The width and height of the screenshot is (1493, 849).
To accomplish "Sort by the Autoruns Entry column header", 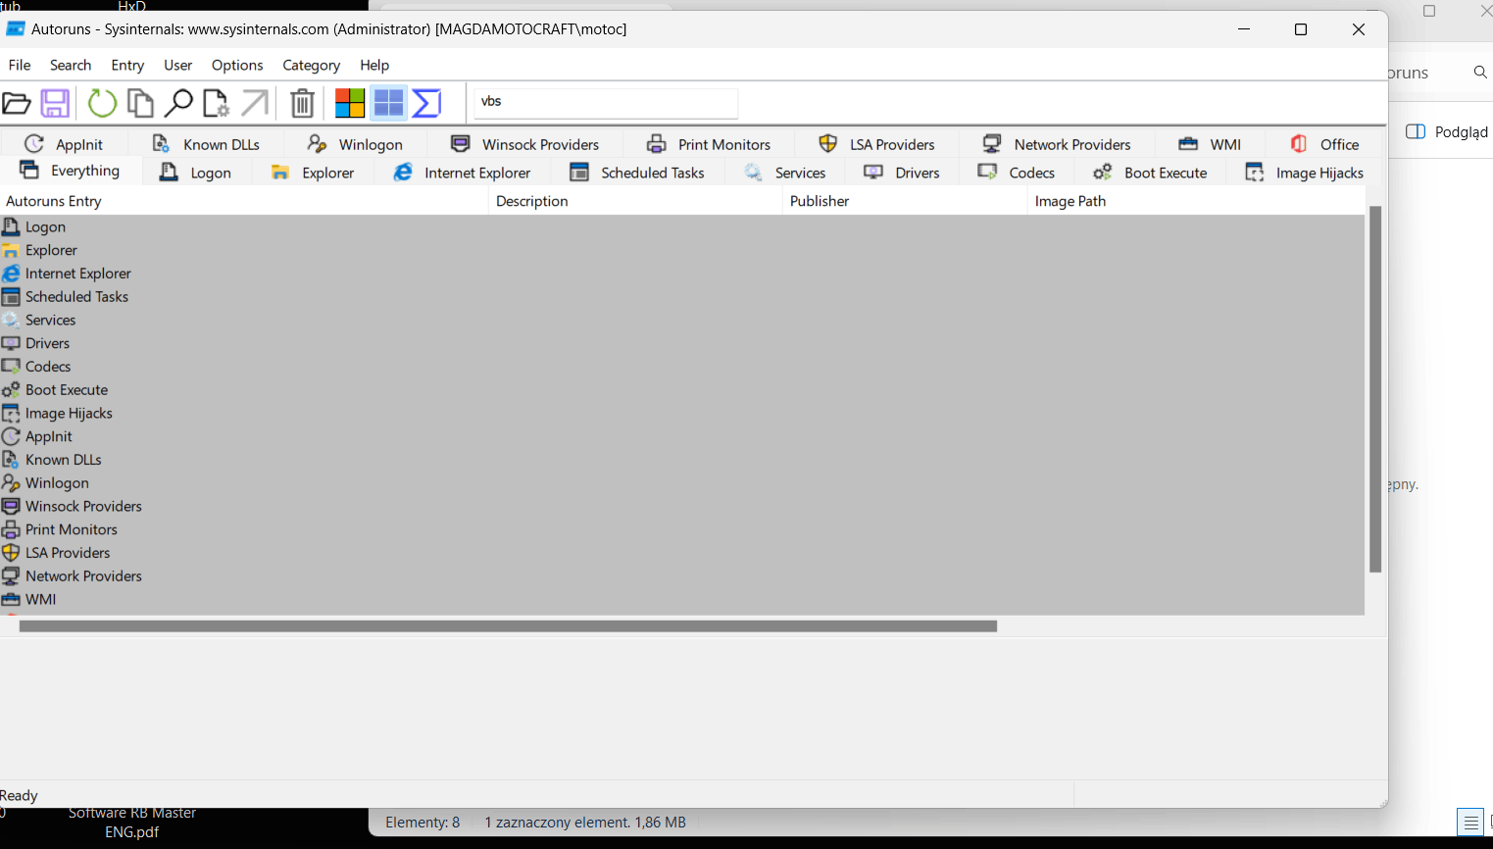I will [244, 201].
